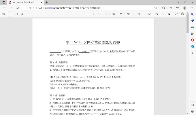
Task: Start Read aloud for this PDF
Action: point(121,14)
